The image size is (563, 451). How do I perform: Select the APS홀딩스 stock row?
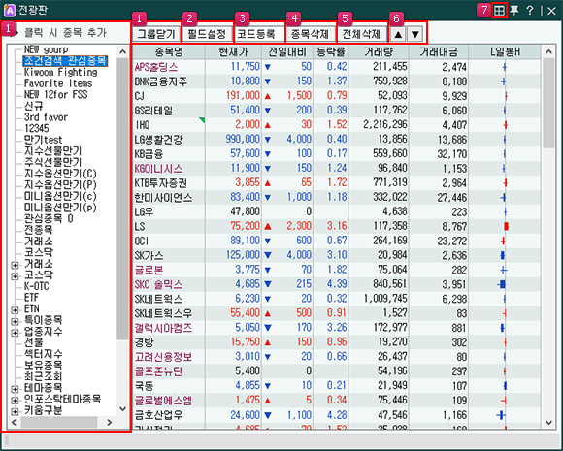coord(337,67)
